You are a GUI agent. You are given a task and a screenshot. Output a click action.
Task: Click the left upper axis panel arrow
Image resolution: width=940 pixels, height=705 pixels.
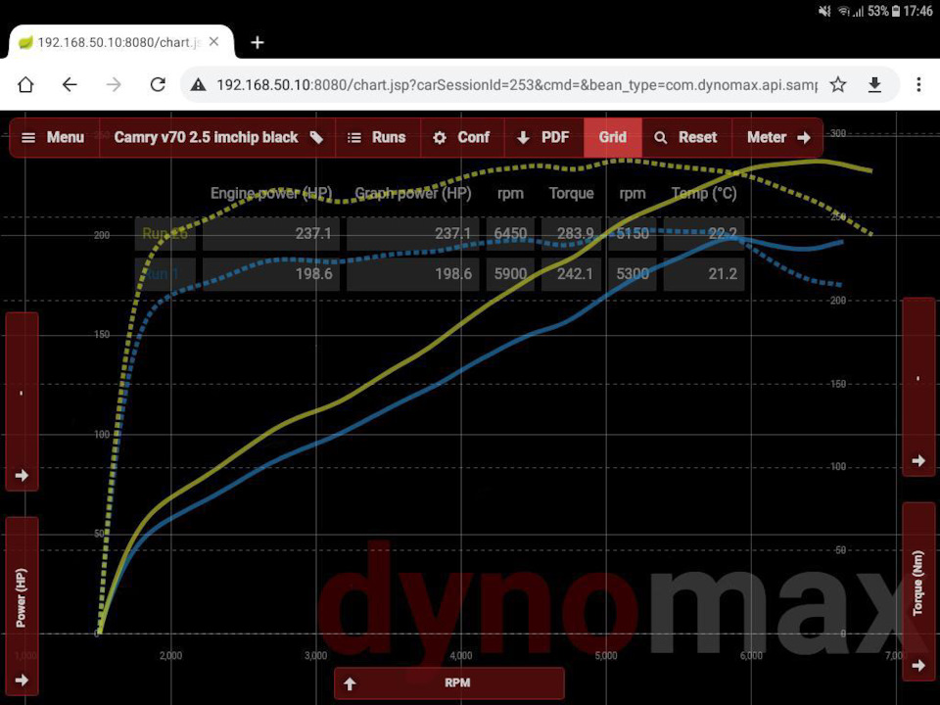[x=23, y=476]
